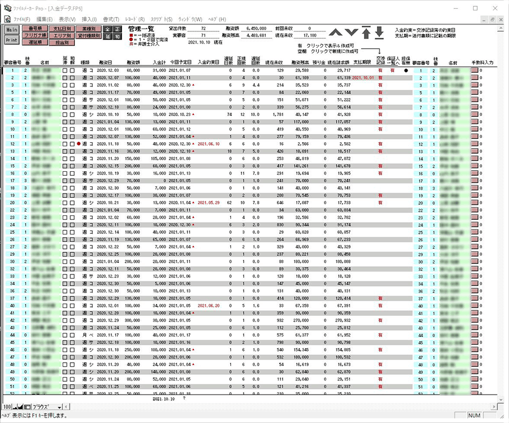Check the 和解 checkbox for customer 2
Viewport: 509px width, 423px height.
pyautogui.click(x=72, y=78)
